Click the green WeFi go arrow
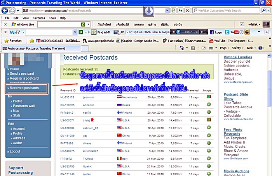The image size is (272, 176). 81,32
